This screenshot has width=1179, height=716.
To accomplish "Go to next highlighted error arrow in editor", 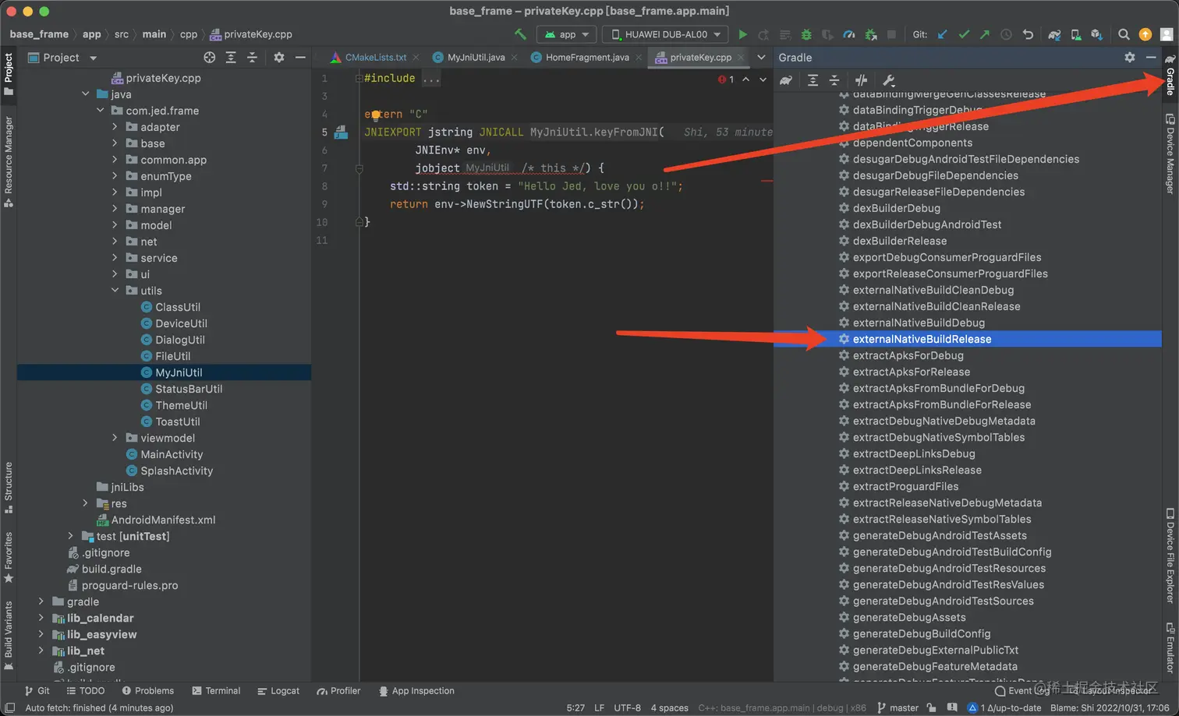I will [x=763, y=79].
